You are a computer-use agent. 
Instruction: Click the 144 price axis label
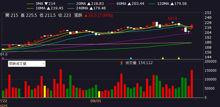click(208, 57)
